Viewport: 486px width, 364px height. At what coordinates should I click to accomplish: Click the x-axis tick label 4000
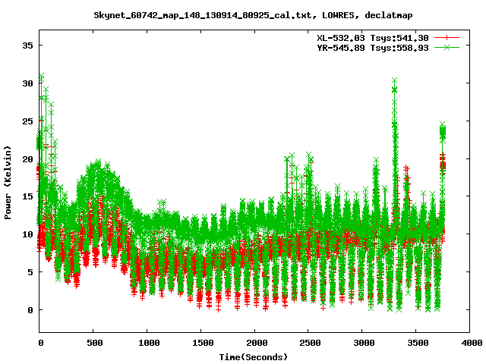coord(472,343)
